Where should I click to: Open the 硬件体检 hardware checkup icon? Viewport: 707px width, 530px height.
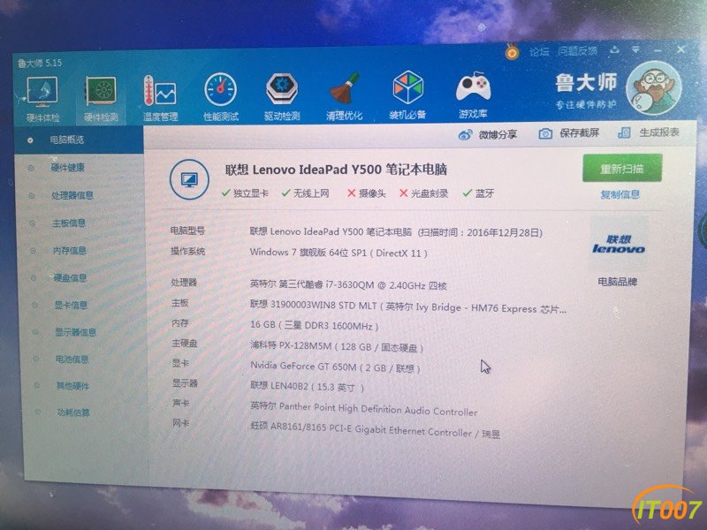pos(42,99)
